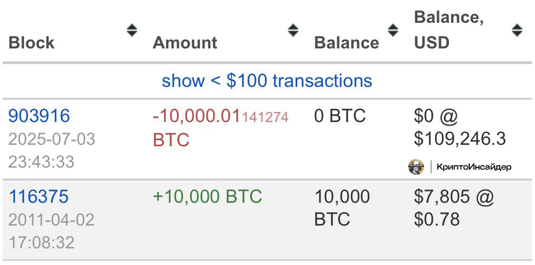Click the КриптоИнсайдер round avatar logo
The height and width of the screenshot is (265, 535).
pyautogui.click(x=416, y=167)
